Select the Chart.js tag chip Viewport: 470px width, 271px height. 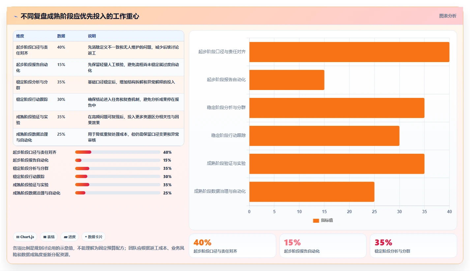pos(25,237)
